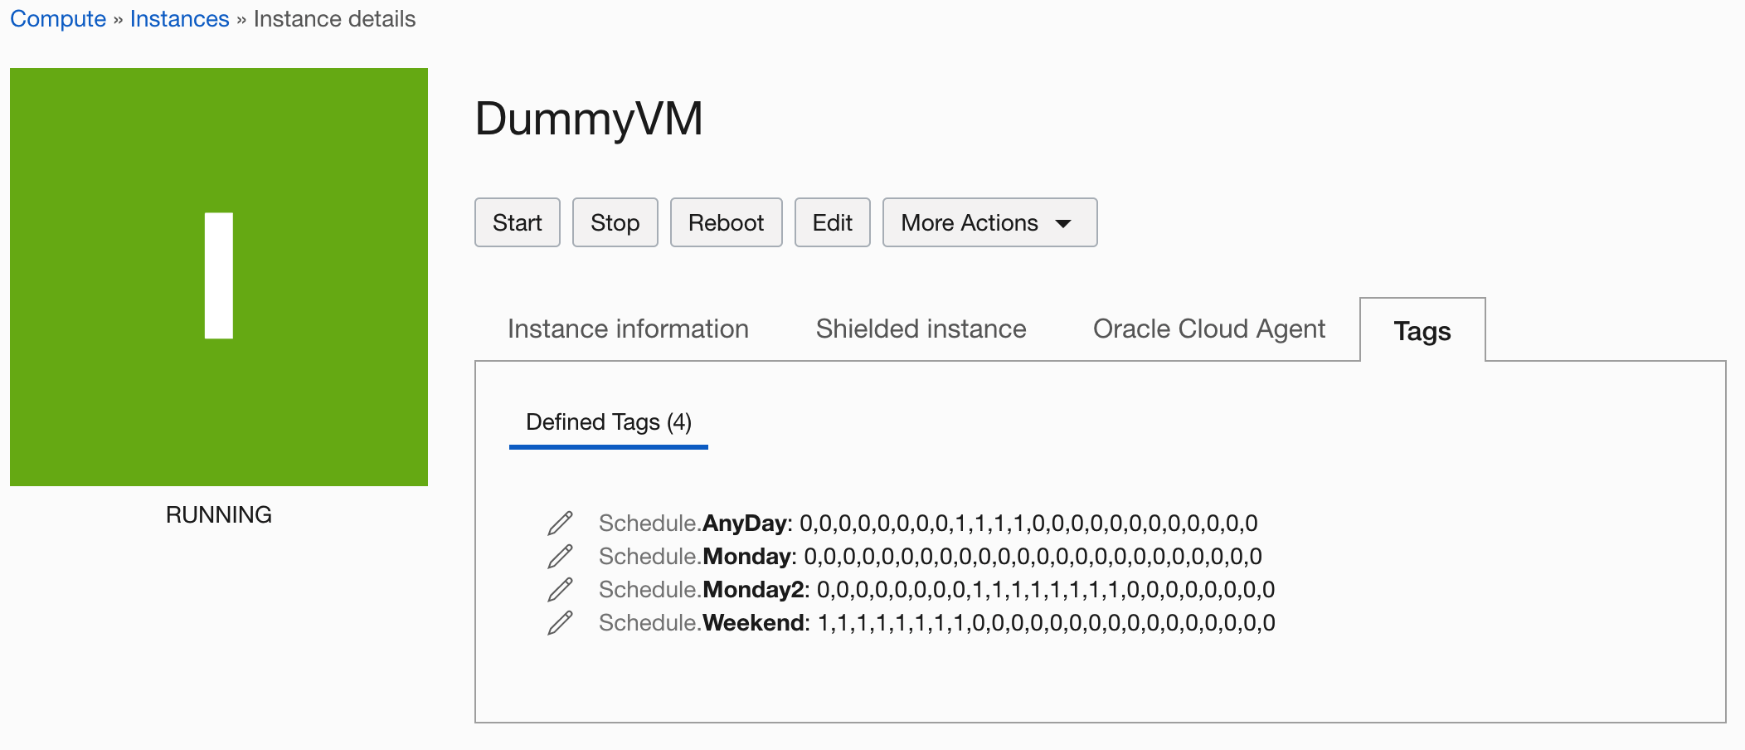1745x750 pixels.
Task: Open More Actions menu for DummyVM
Action: 989,222
